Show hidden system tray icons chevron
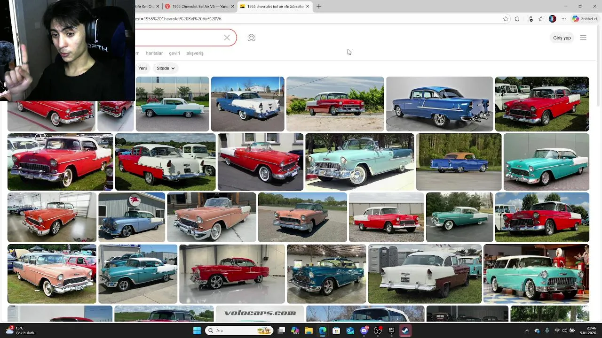602x338 pixels. [x=527, y=330]
